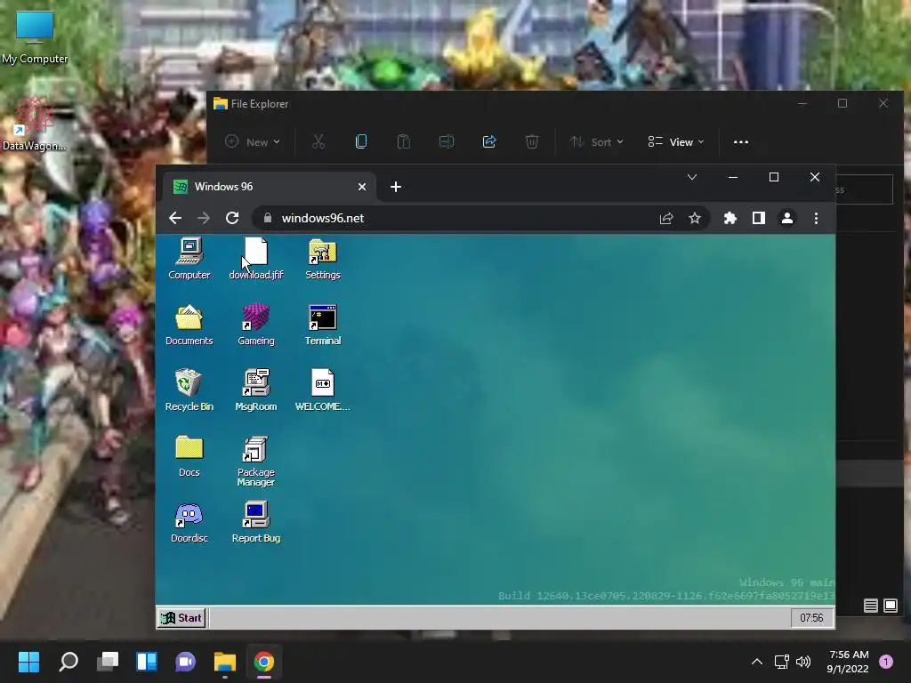Click Delete trash icon in File Explorer
This screenshot has height=683, width=911.
[x=532, y=141]
